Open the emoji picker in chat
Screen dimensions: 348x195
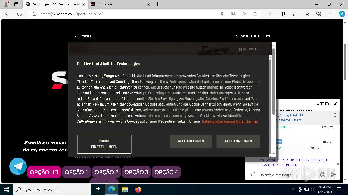click(x=323, y=175)
